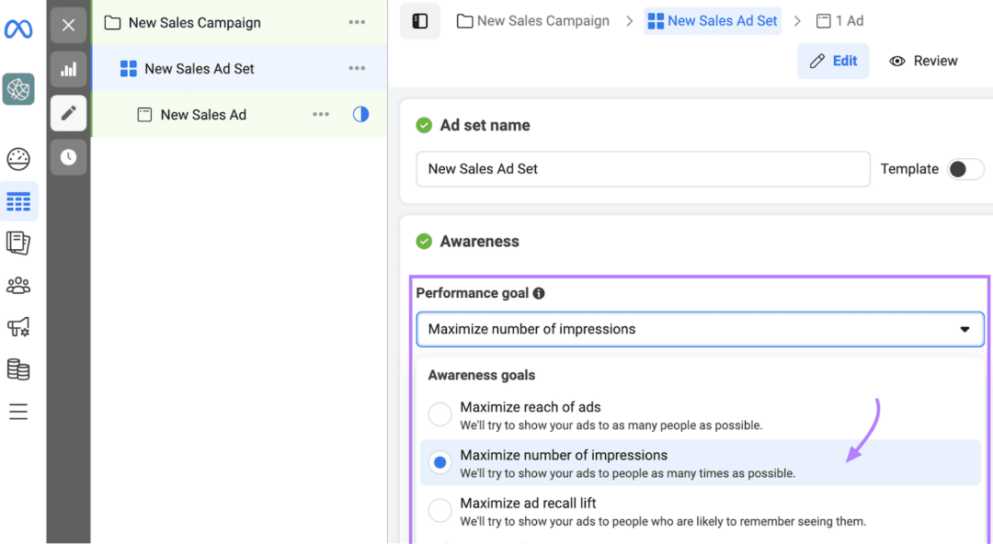This screenshot has height=544, width=993.
Task: Select Maximize reach of ads radio button
Action: [440, 414]
